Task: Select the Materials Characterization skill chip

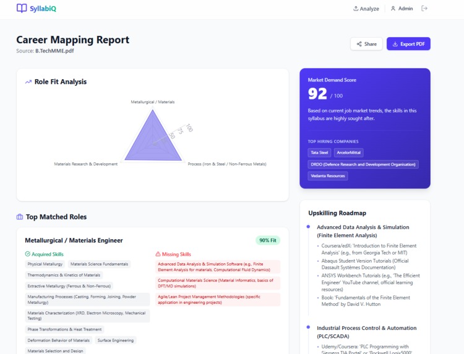Action: tap(87, 316)
